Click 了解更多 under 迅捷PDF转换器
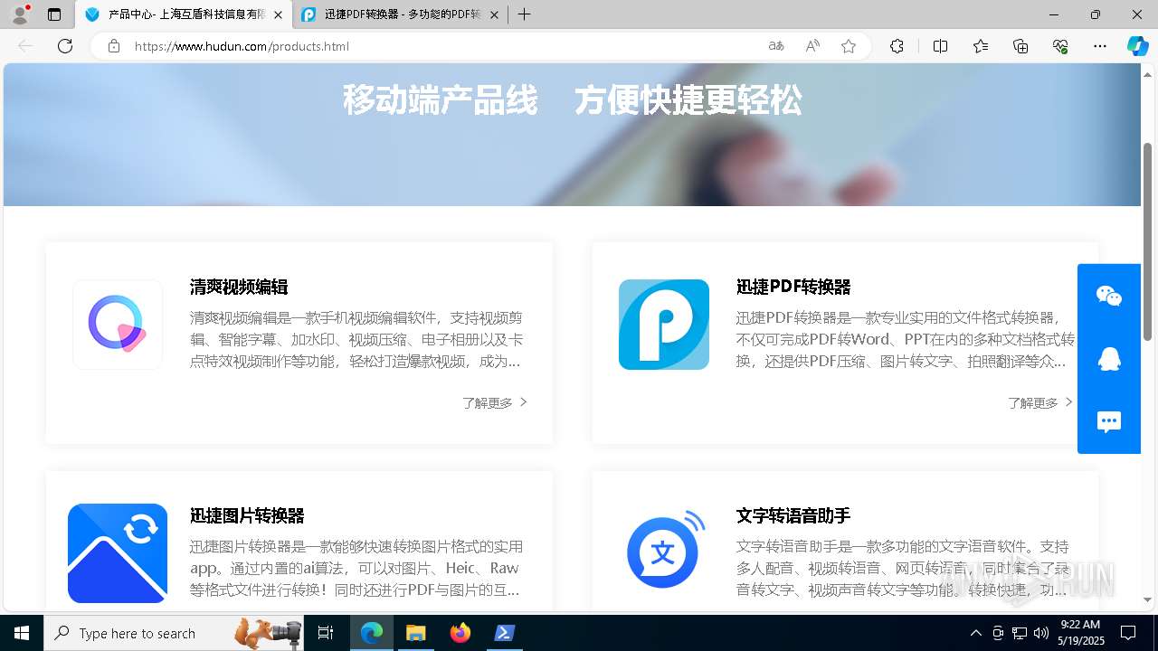This screenshot has width=1158, height=651. [1040, 402]
